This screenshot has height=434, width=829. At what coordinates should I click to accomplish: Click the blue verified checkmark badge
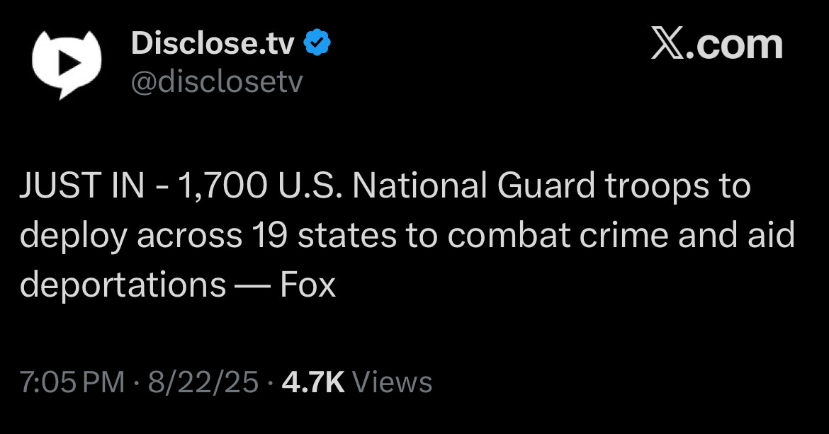317,45
